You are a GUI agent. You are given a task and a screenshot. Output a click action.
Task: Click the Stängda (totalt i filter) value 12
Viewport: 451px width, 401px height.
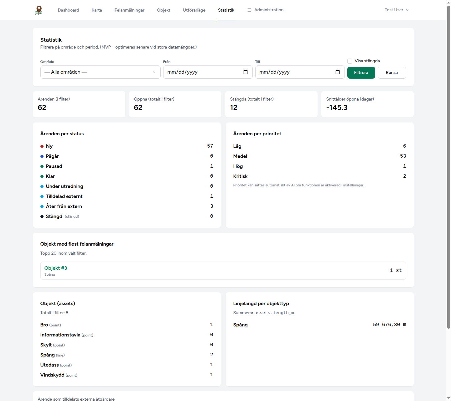[234, 107]
